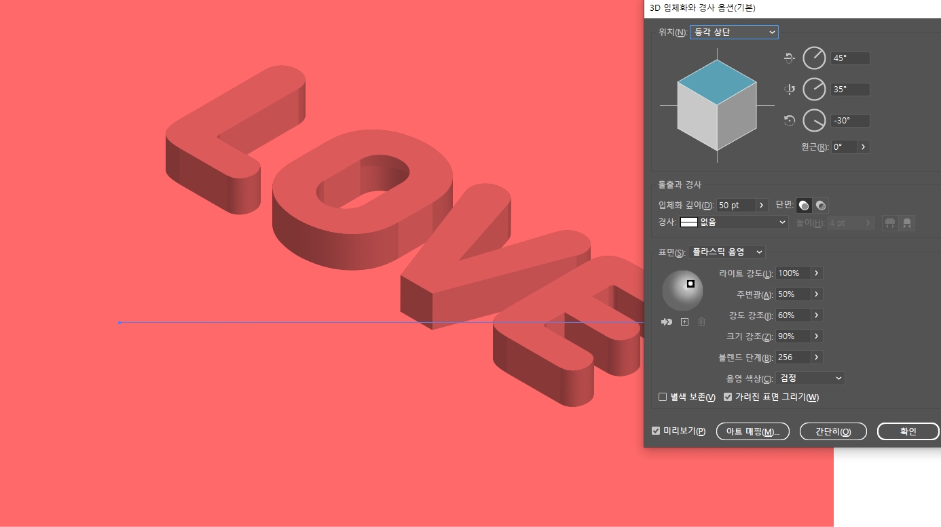
Task: Select the cap-on solid appearance icon
Action: click(x=804, y=205)
